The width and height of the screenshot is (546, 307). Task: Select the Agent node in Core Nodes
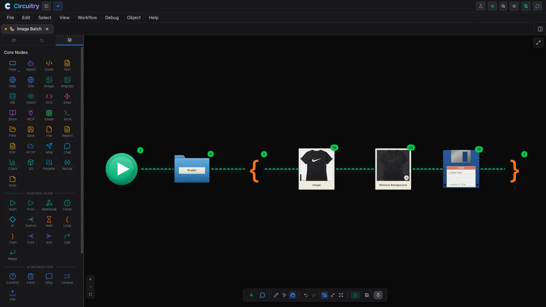pos(31,65)
